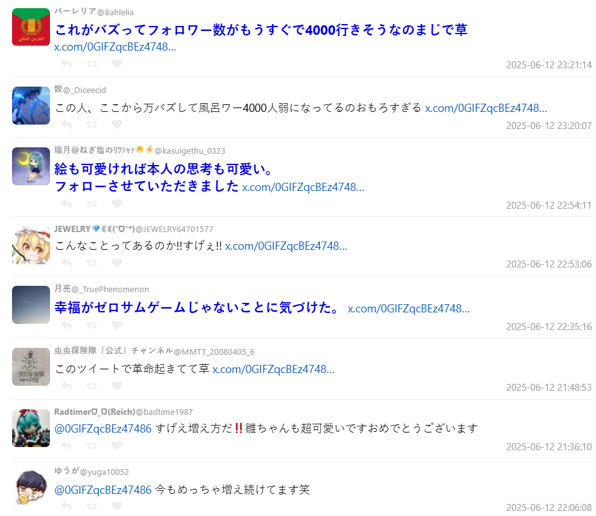
Task: Reply to the Radtimer tweet
Action: click(66, 445)
